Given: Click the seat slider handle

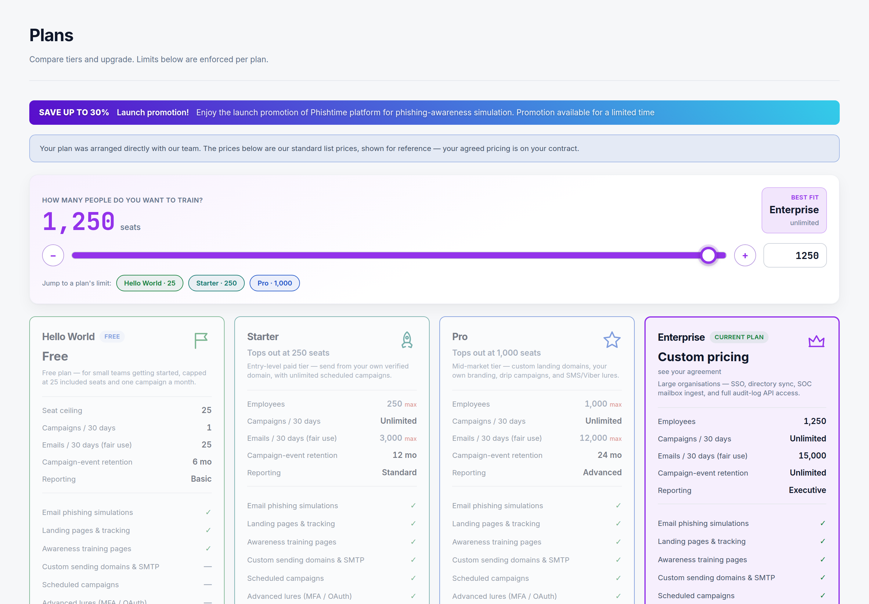Looking at the screenshot, I should [x=708, y=255].
